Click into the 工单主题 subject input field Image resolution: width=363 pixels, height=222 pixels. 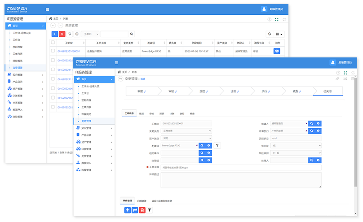click(x=241, y=167)
